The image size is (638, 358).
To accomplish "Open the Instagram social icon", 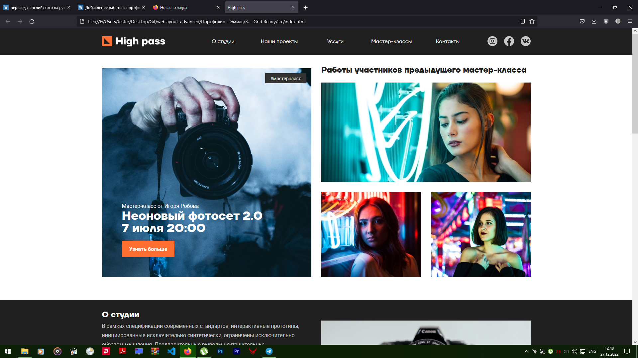I will coord(492,41).
